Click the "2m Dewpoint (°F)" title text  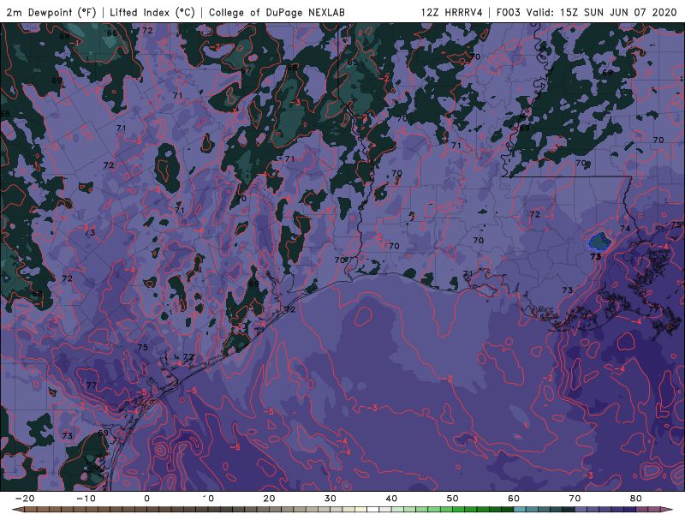pyautogui.click(x=51, y=12)
